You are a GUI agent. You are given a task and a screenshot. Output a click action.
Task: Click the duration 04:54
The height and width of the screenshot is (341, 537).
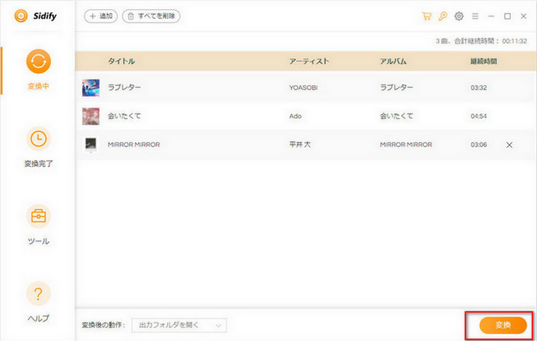(x=478, y=116)
